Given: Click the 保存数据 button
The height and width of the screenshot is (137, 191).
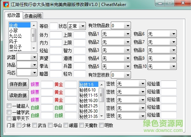Looking at the screenshot, I should [18, 84].
